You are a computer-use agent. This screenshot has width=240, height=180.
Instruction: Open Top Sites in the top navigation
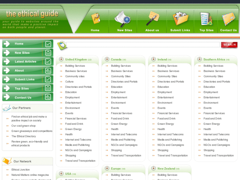[206, 30]
